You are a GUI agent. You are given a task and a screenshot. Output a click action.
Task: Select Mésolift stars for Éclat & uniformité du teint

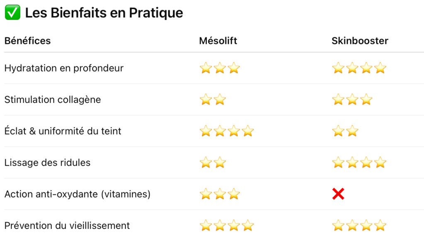(226, 131)
